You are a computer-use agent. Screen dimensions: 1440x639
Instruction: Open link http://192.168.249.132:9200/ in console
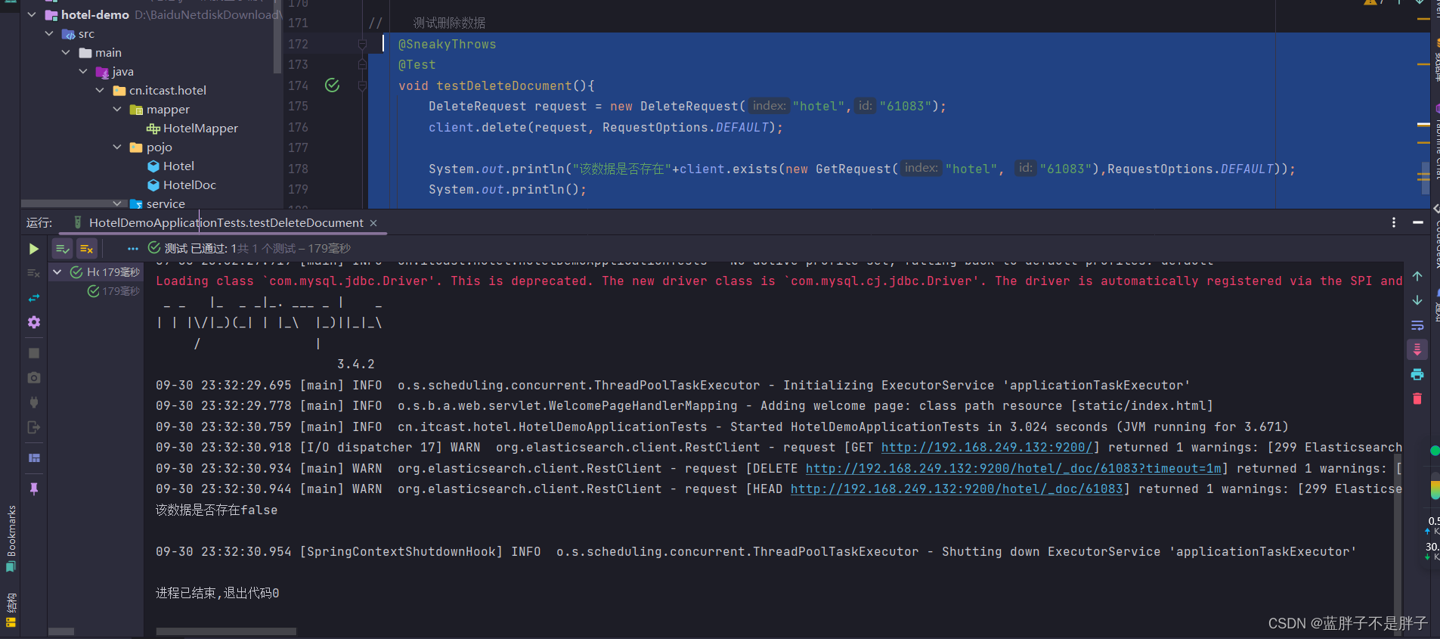[986, 448]
